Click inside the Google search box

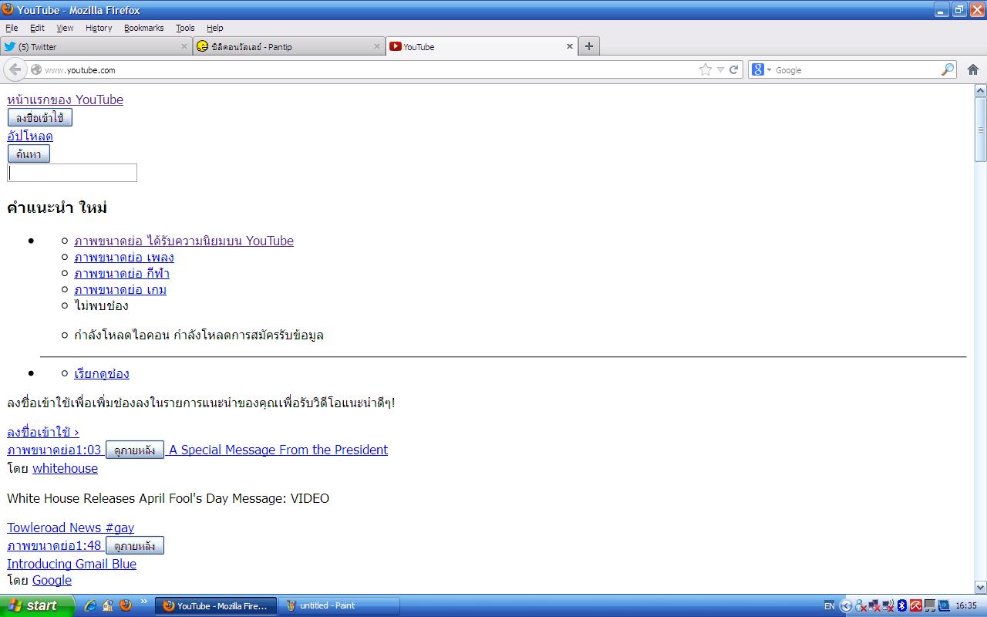coord(856,69)
